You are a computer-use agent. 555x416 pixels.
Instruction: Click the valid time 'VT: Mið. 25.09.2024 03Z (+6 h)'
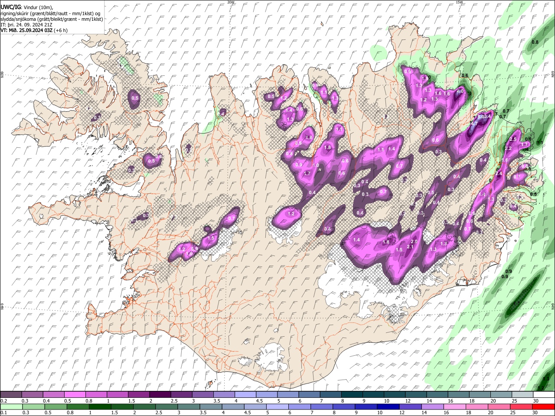coord(34,30)
